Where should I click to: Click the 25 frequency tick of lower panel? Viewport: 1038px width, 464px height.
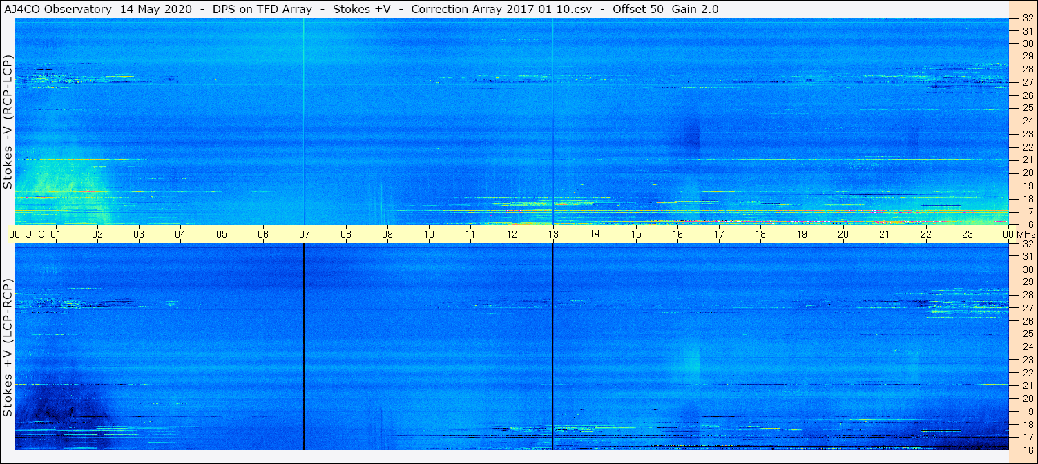pyautogui.click(x=1027, y=333)
